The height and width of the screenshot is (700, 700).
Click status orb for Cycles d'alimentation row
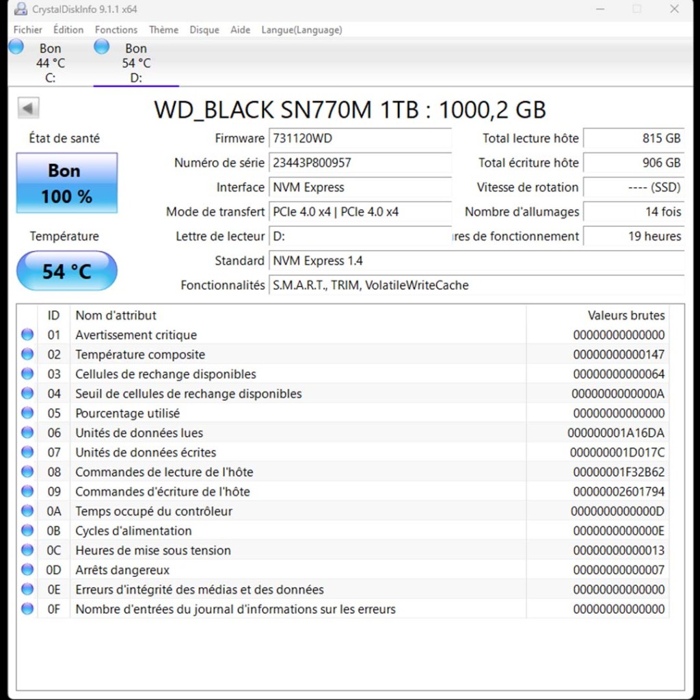tap(27, 530)
